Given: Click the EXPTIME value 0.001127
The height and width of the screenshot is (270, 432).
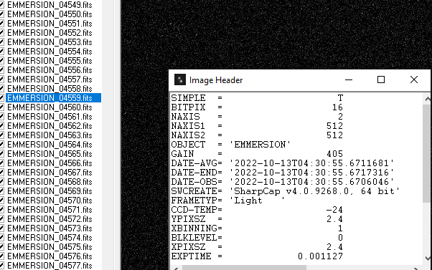Looking at the screenshot, I should coord(321,256).
